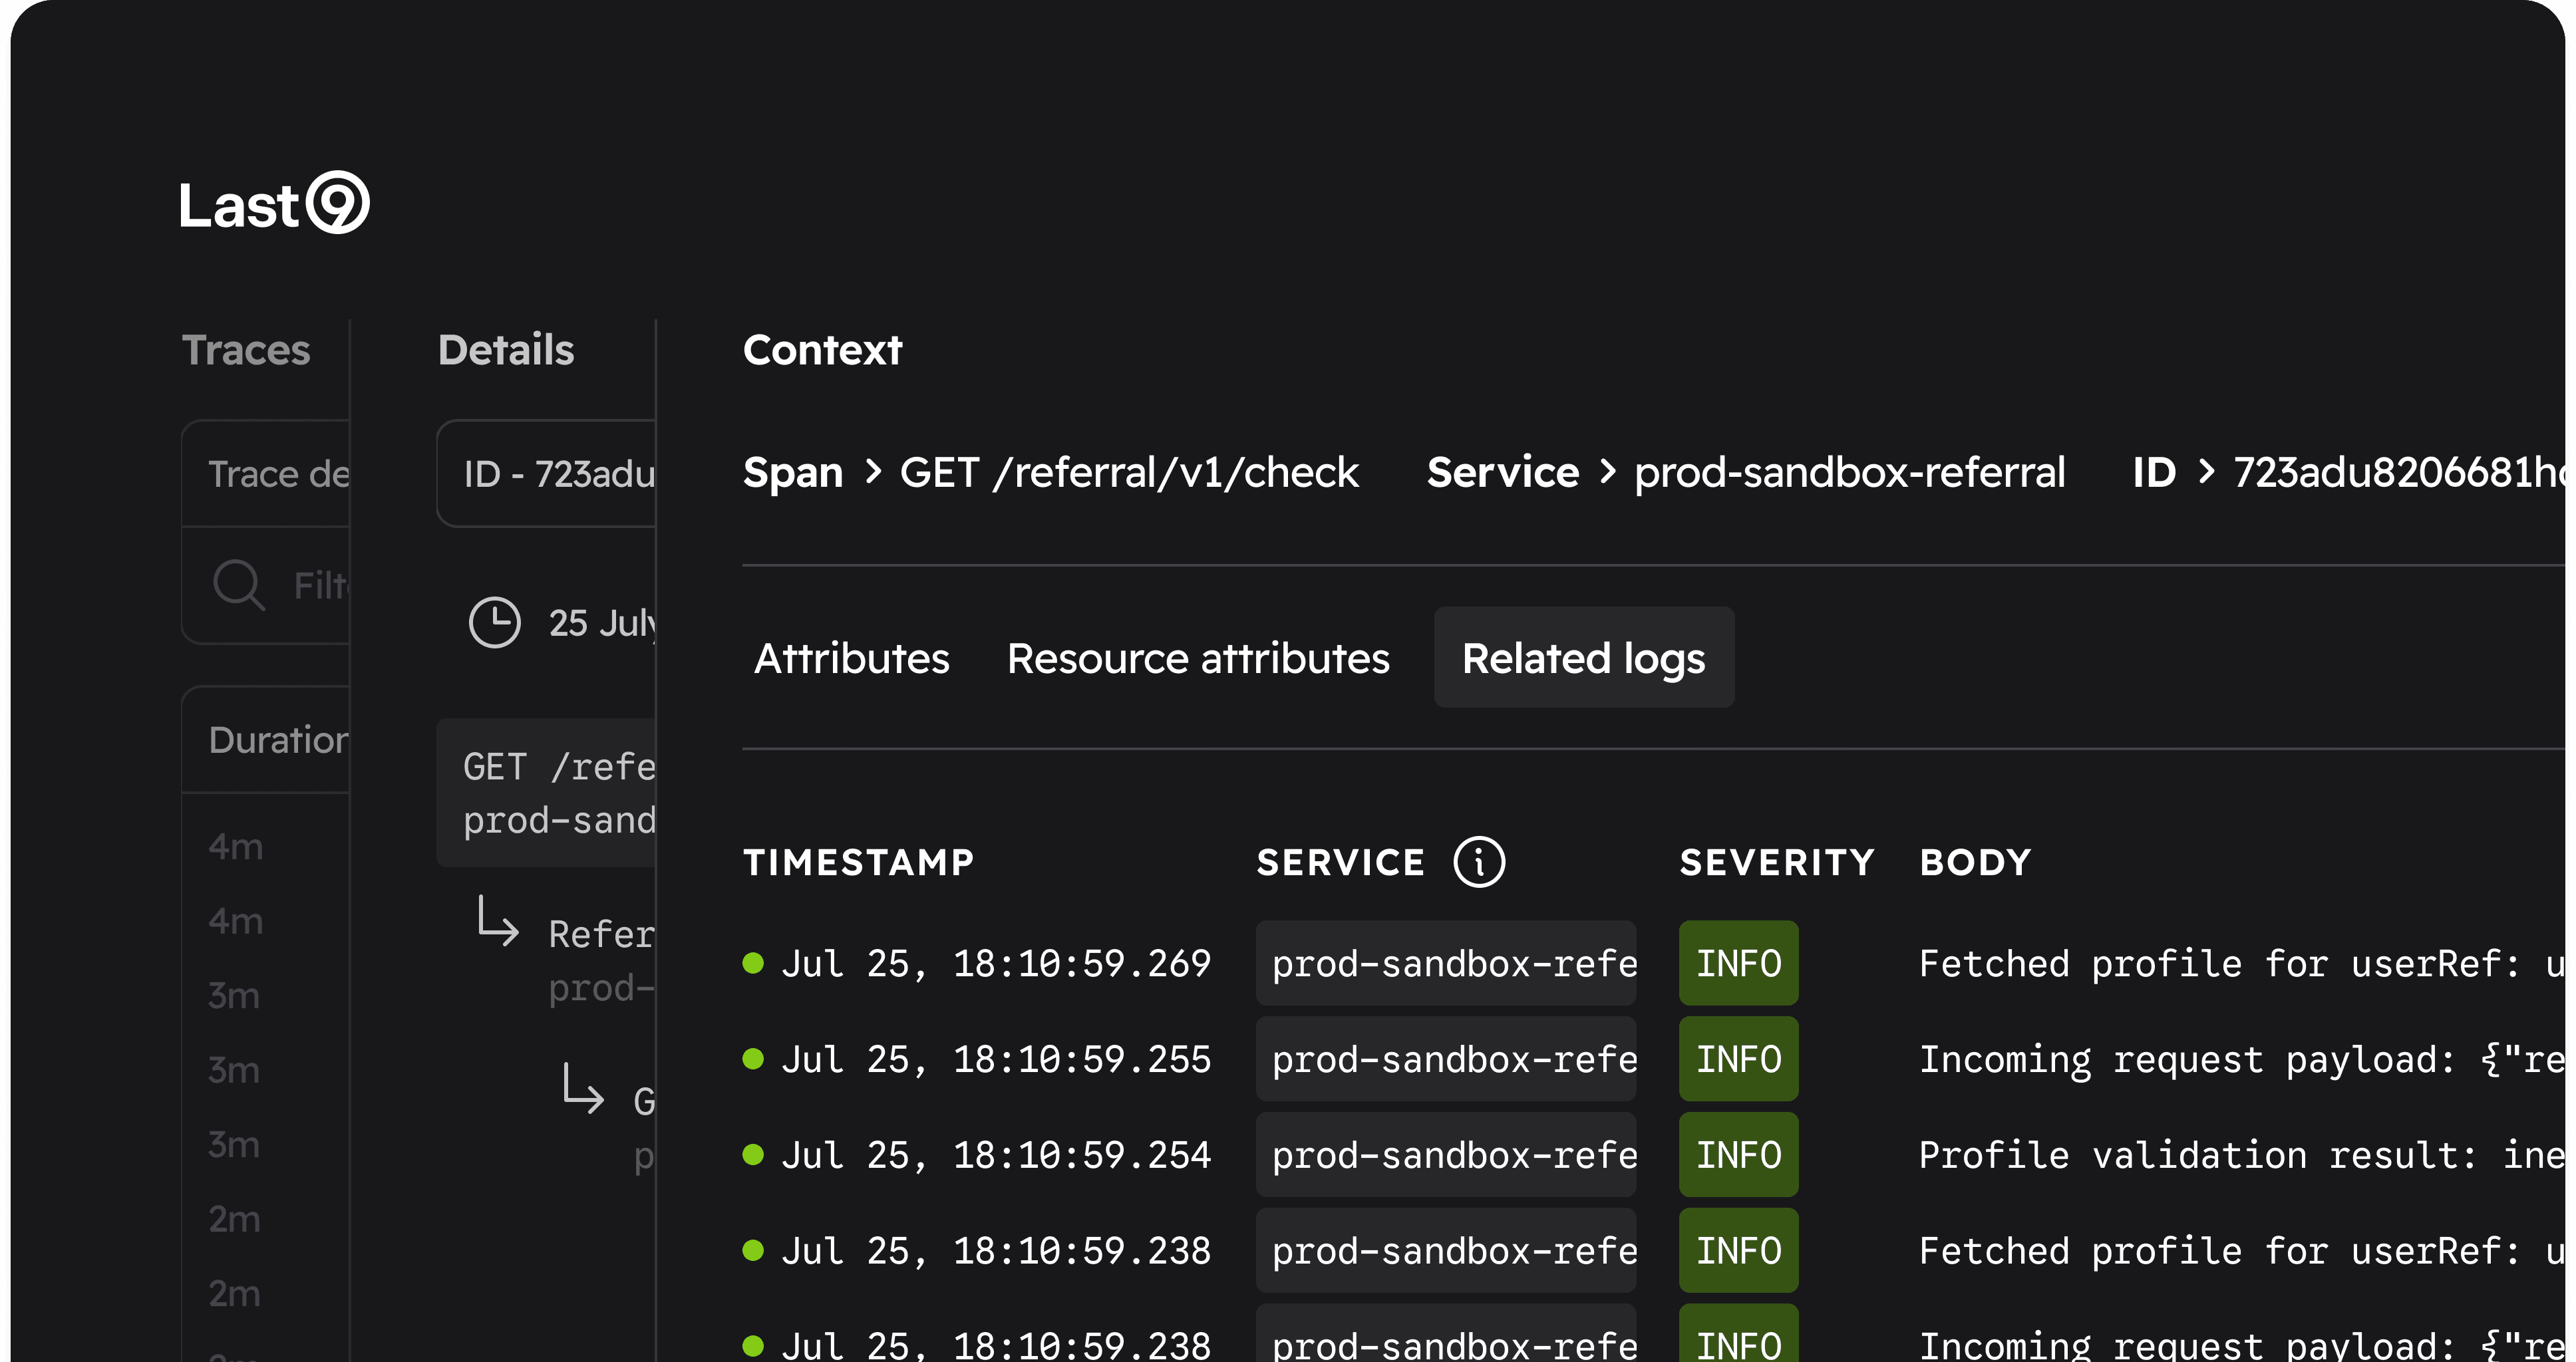The height and width of the screenshot is (1362, 2576).
Task: Click the Duration column header
Action: (x=278, y=740)
